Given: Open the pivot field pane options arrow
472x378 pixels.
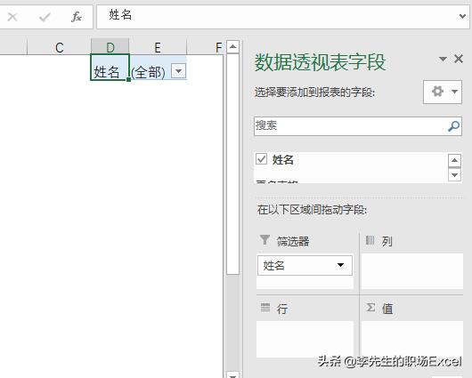Looking at the screenshot, I should (443, 59).
